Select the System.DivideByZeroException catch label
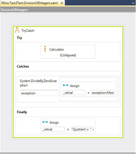 (x=38, y=83)
